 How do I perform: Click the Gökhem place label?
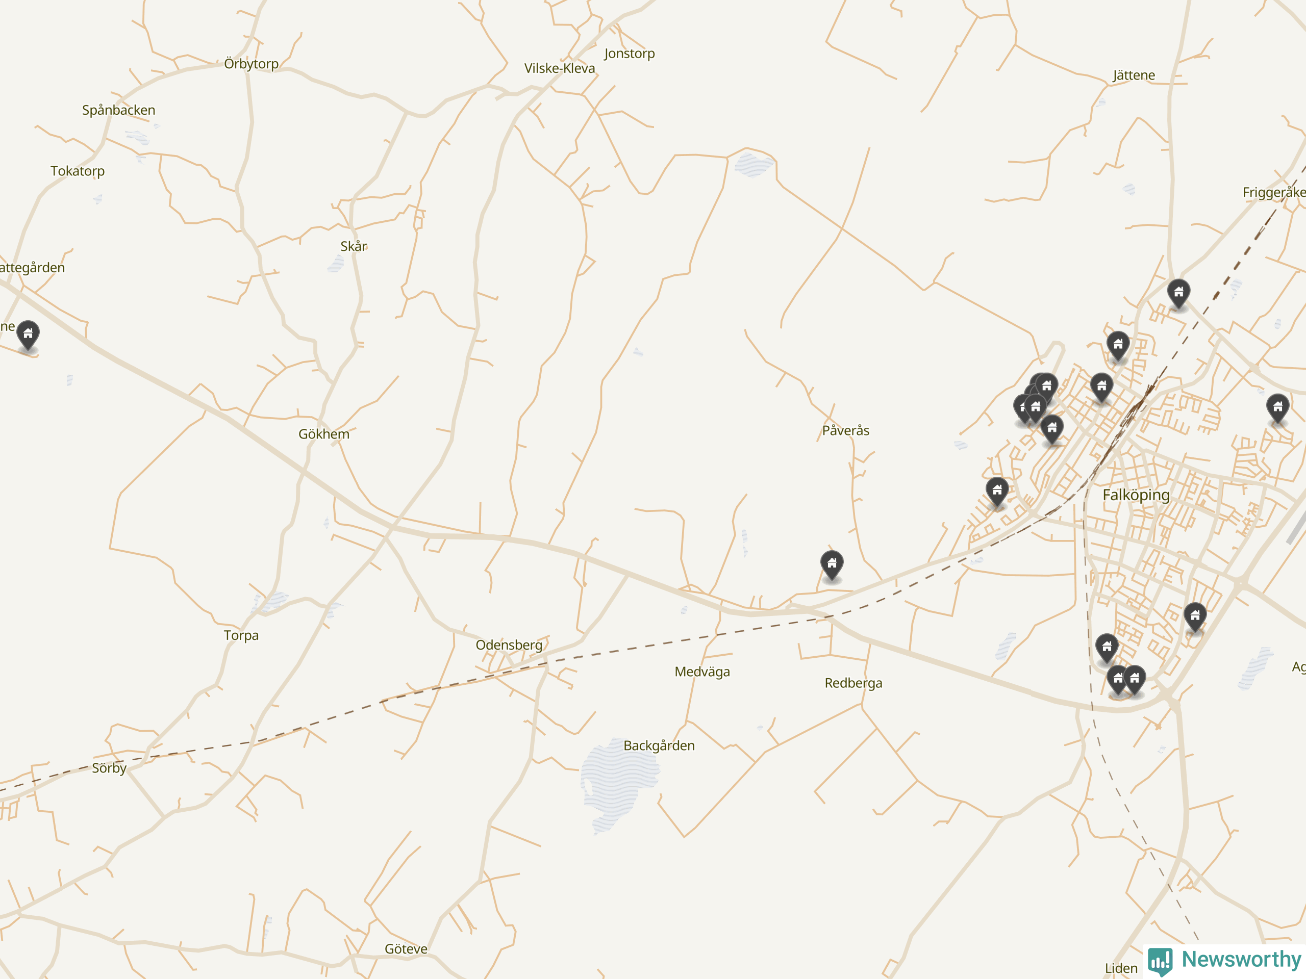point(323,434)
